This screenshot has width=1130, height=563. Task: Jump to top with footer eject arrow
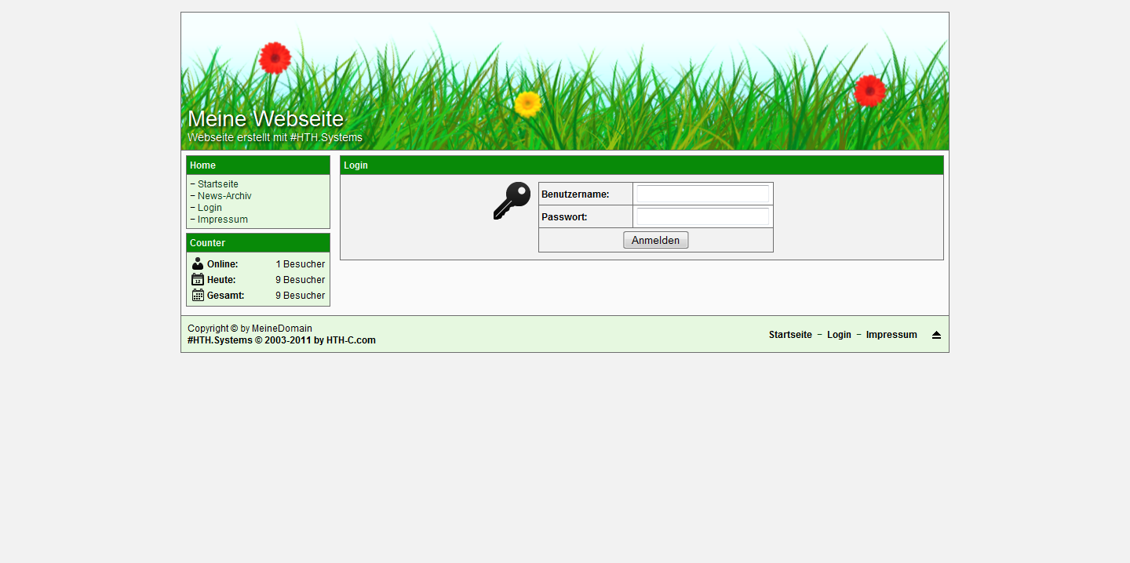click(x=936, y=335)
